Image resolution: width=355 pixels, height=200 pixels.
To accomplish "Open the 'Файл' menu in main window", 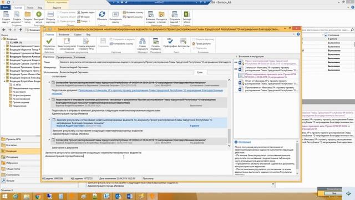I will [6, 7].
